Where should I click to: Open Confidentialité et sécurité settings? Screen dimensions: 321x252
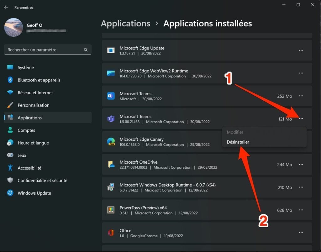click(48, 180)
